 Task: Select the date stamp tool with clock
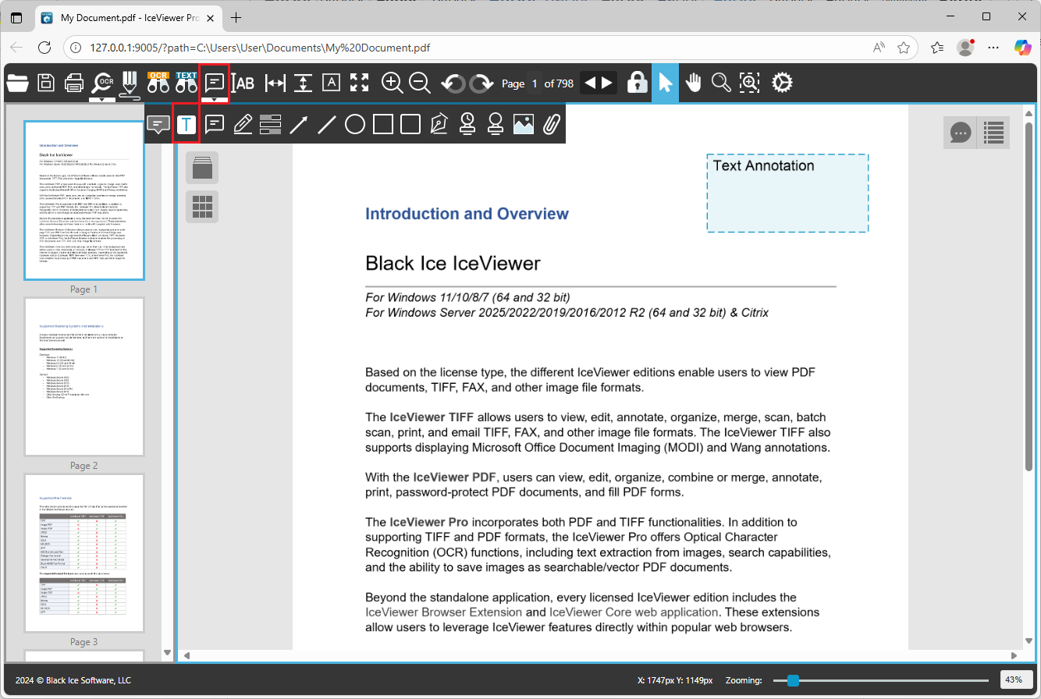point(467,124)
